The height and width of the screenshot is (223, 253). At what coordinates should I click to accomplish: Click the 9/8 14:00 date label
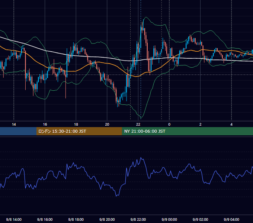coord(14,219)
